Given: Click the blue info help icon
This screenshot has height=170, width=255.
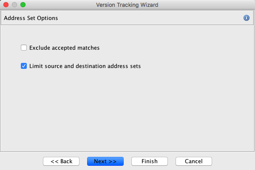Looking at the screenshot, I should 246,18.
